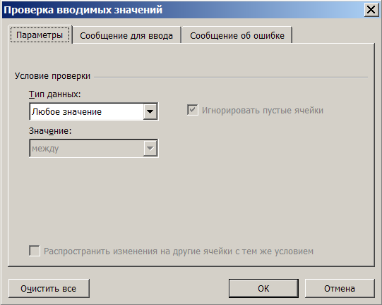Click the Значение: label
The width and height of the screenshot is (382, 305).
(x=50, y=131)
